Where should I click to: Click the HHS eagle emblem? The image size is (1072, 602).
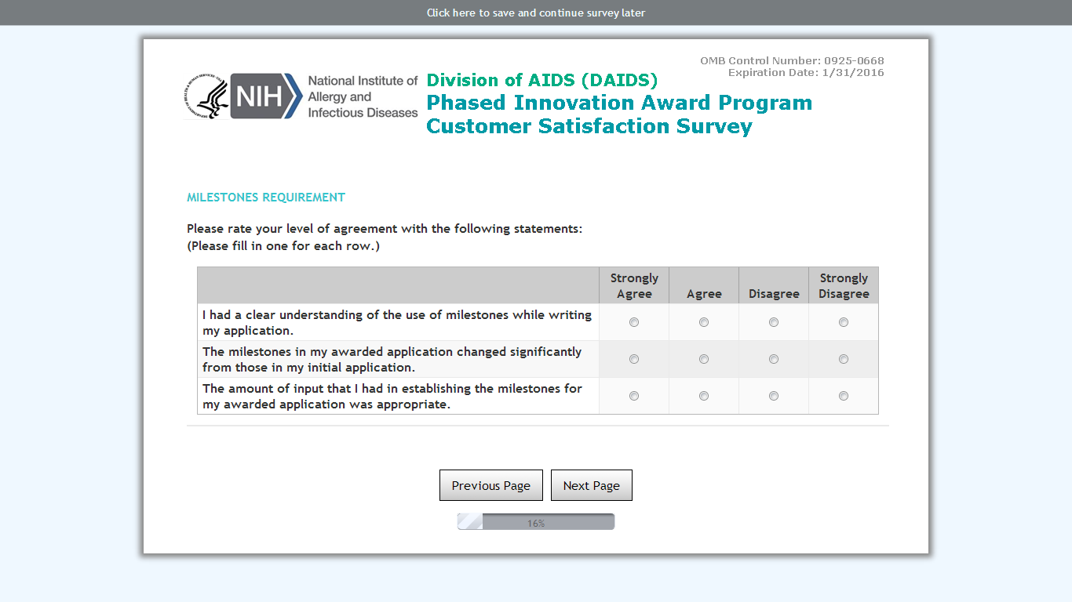tap(207, 96)
